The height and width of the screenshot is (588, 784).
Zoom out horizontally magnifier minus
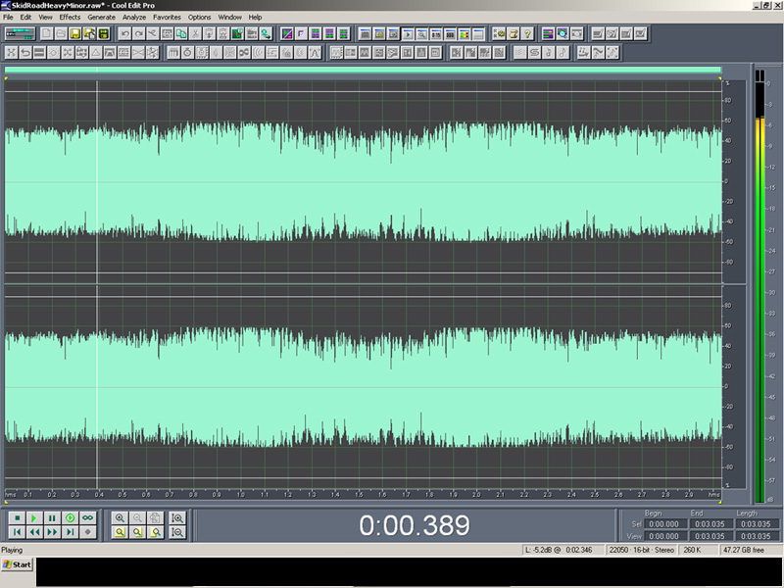click(x=137, y=518)
